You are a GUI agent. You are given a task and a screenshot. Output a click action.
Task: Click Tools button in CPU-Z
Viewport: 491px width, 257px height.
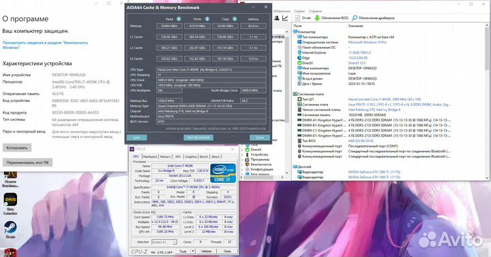pyautogui.click(x=183, y=251)
